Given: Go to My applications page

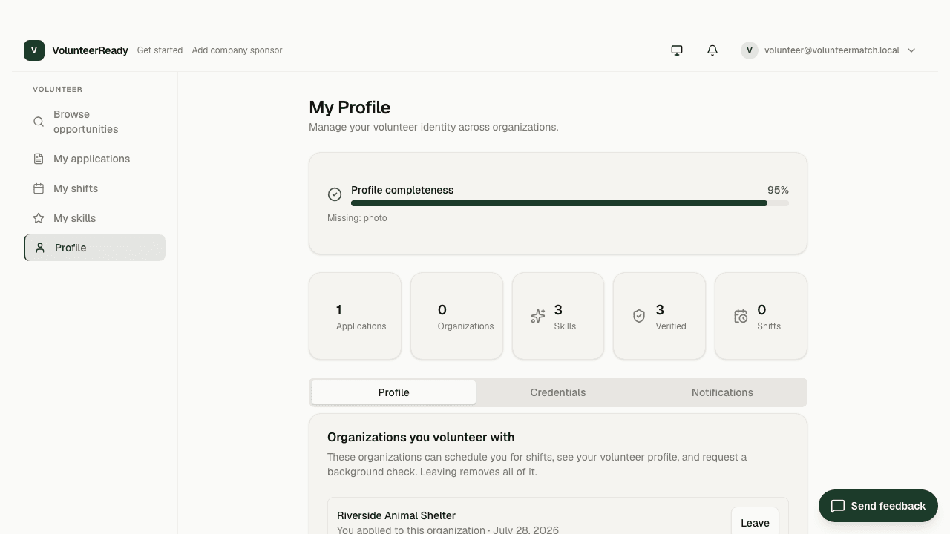Looking at the screenshot, I should pyautogui.click(x=94, y=159).
